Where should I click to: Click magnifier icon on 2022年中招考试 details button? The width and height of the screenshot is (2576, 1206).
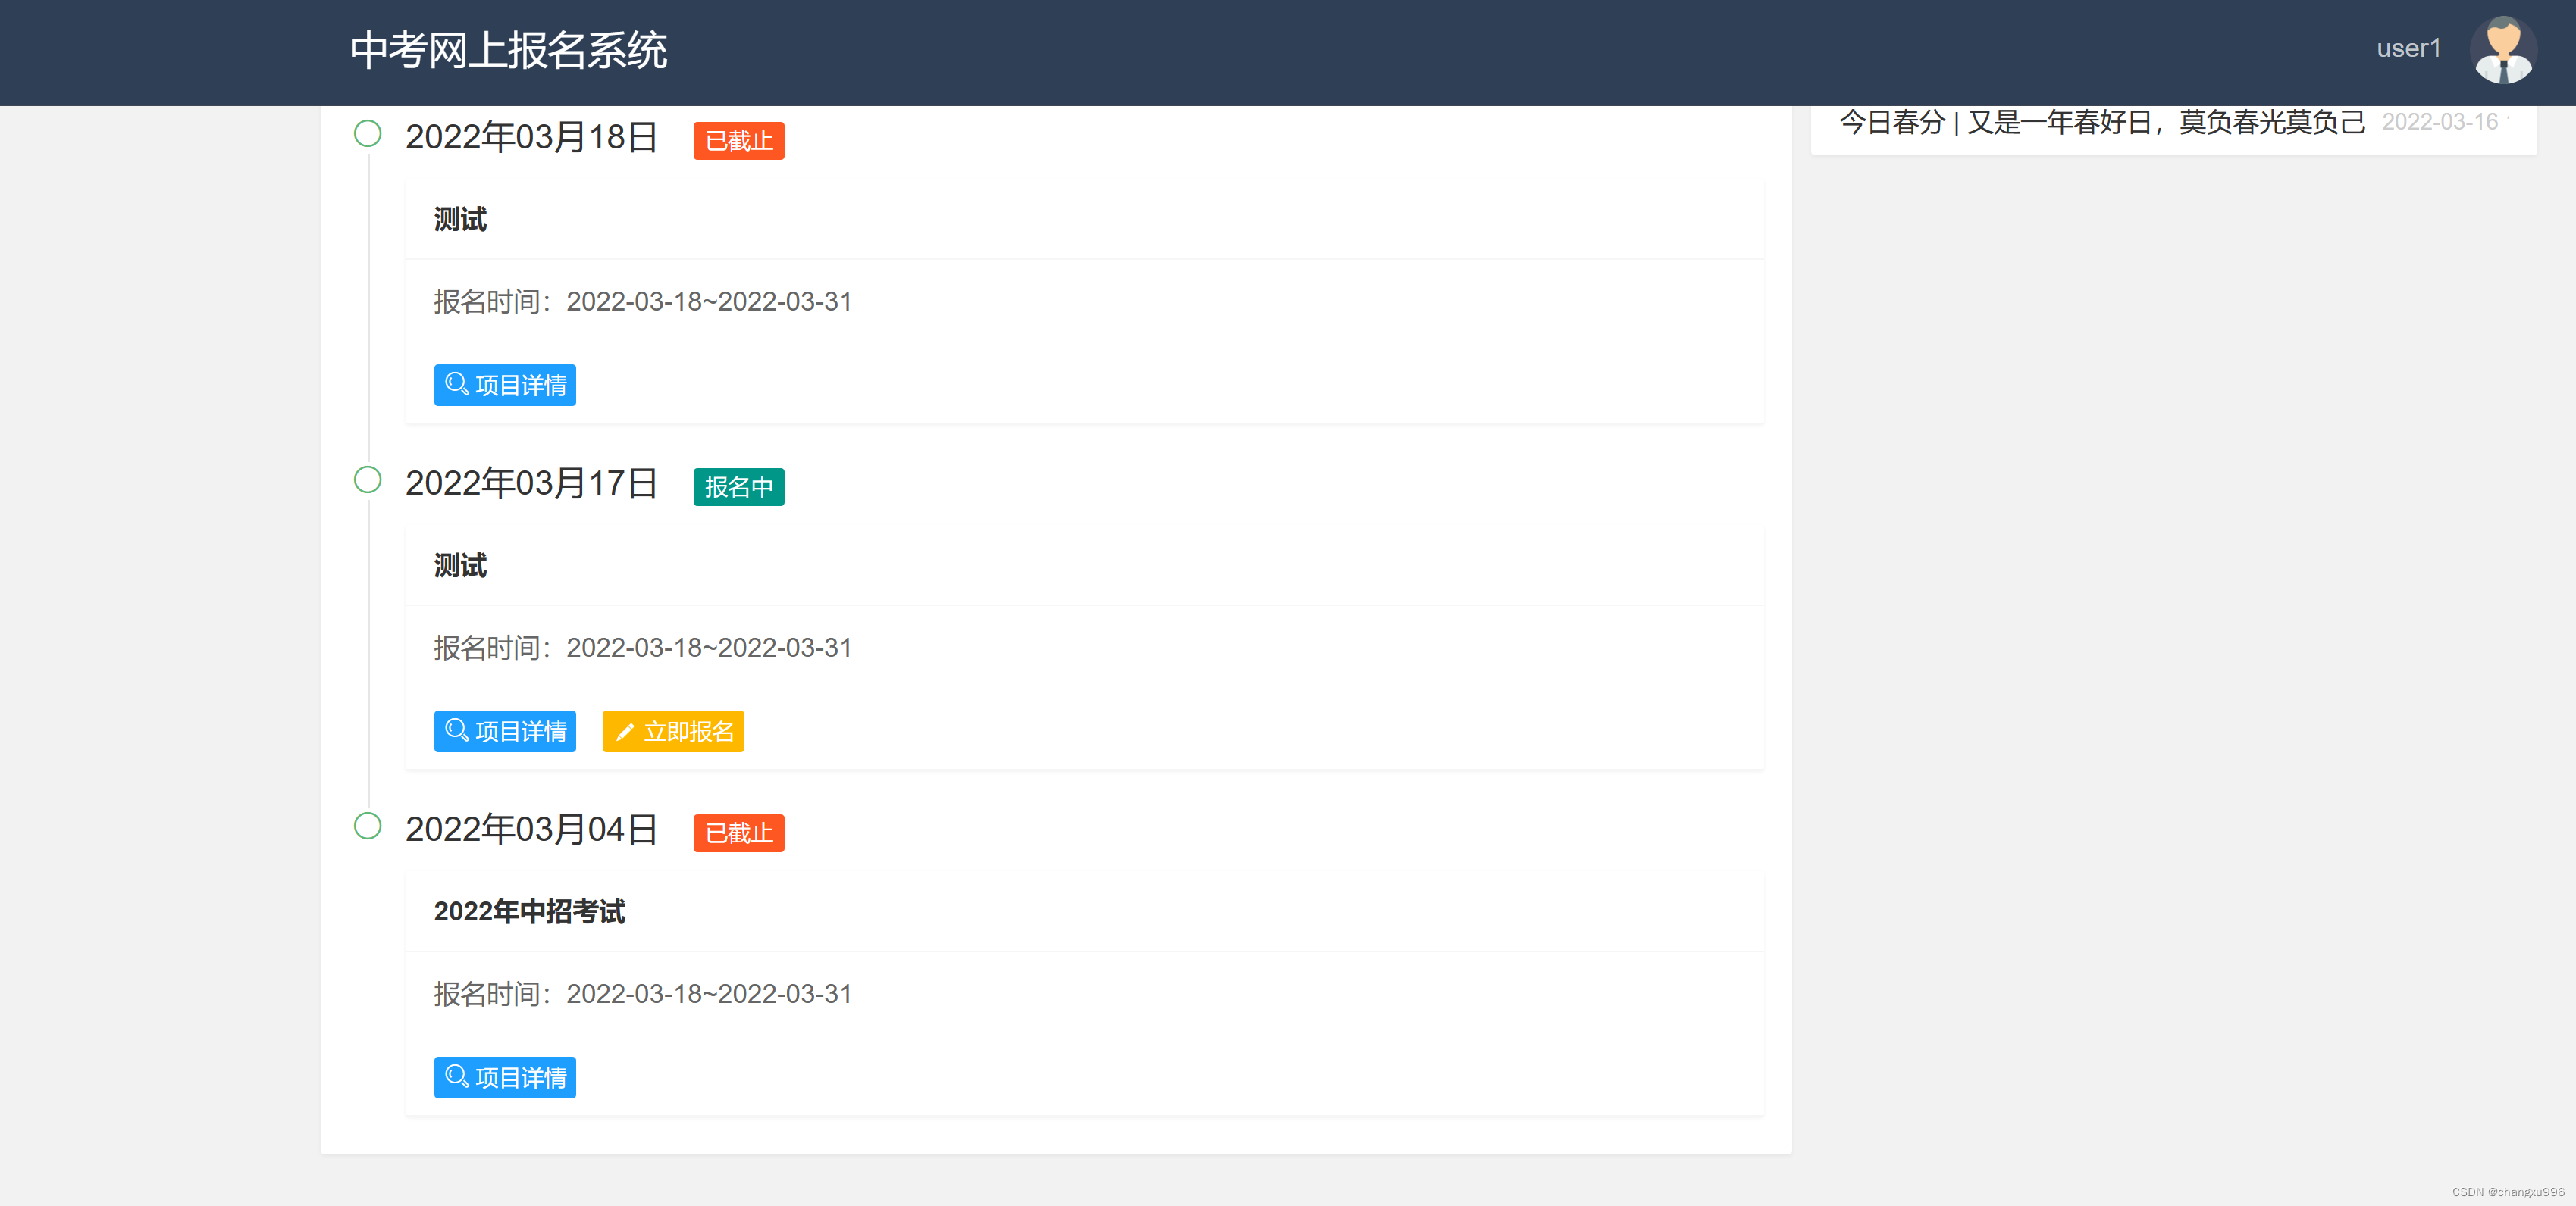456,1076
